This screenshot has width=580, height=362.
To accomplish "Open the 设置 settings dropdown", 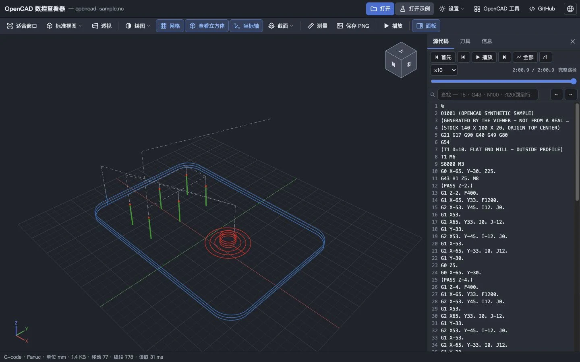I will point(452,8).
